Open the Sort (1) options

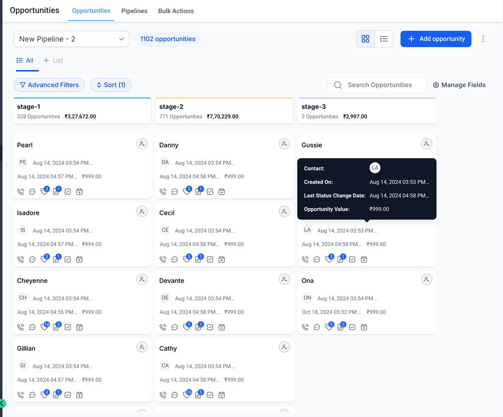(x=110, y=85)
